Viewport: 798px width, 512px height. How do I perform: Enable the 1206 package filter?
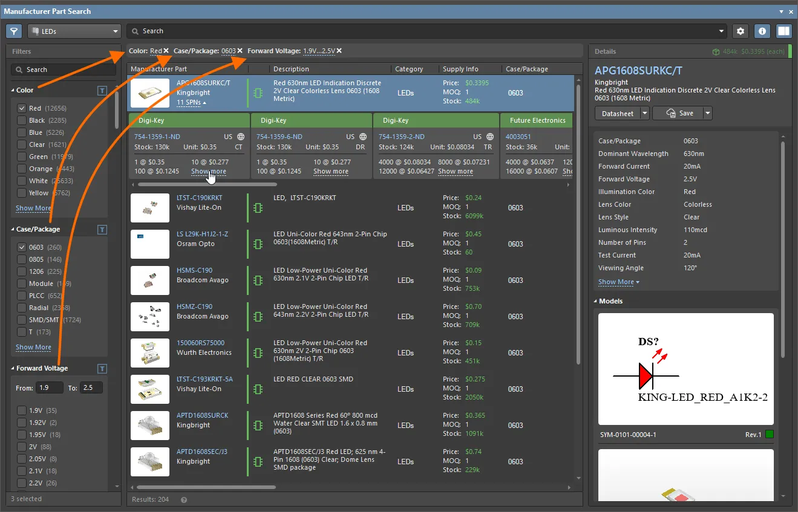click(22, 271)
